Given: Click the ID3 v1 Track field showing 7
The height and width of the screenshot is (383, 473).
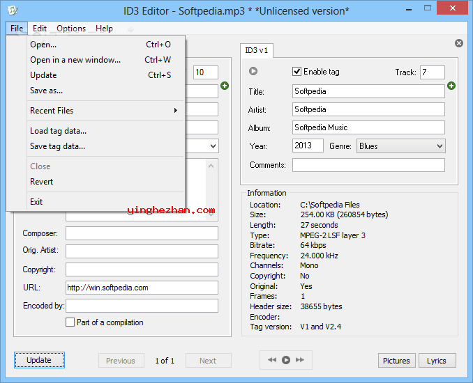Looking at the screenshot, I should [433, 72].
